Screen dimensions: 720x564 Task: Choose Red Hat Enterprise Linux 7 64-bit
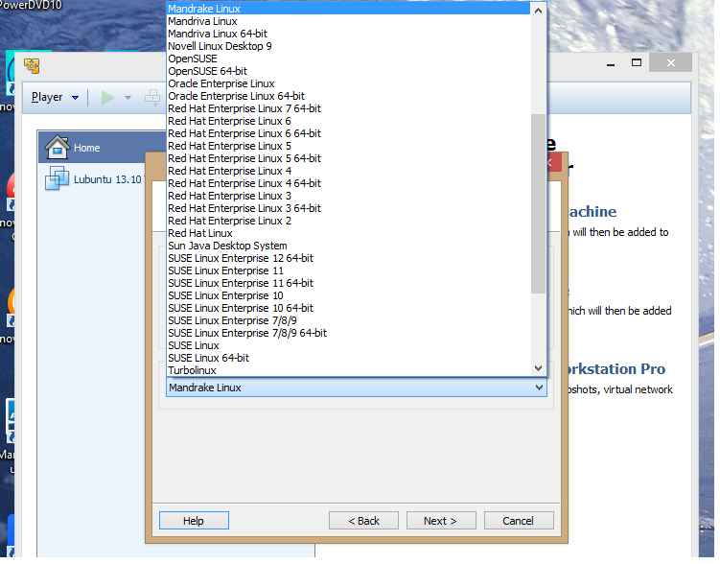(x=244, y=109)
